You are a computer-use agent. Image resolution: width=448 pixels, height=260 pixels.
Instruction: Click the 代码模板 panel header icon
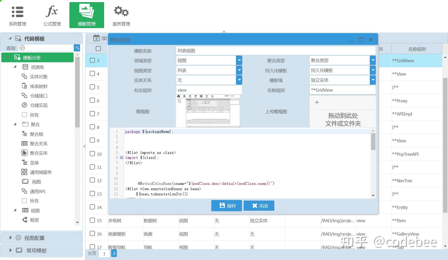(x=18, y=39)
